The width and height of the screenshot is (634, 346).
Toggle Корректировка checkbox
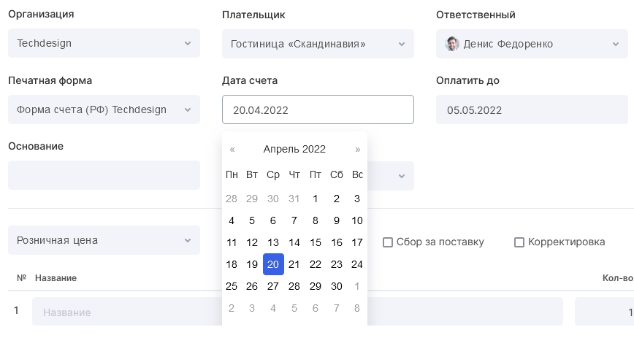[519, 242]
